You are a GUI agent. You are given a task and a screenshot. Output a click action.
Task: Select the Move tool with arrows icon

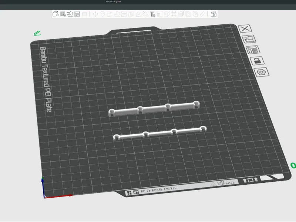[95, 14]
